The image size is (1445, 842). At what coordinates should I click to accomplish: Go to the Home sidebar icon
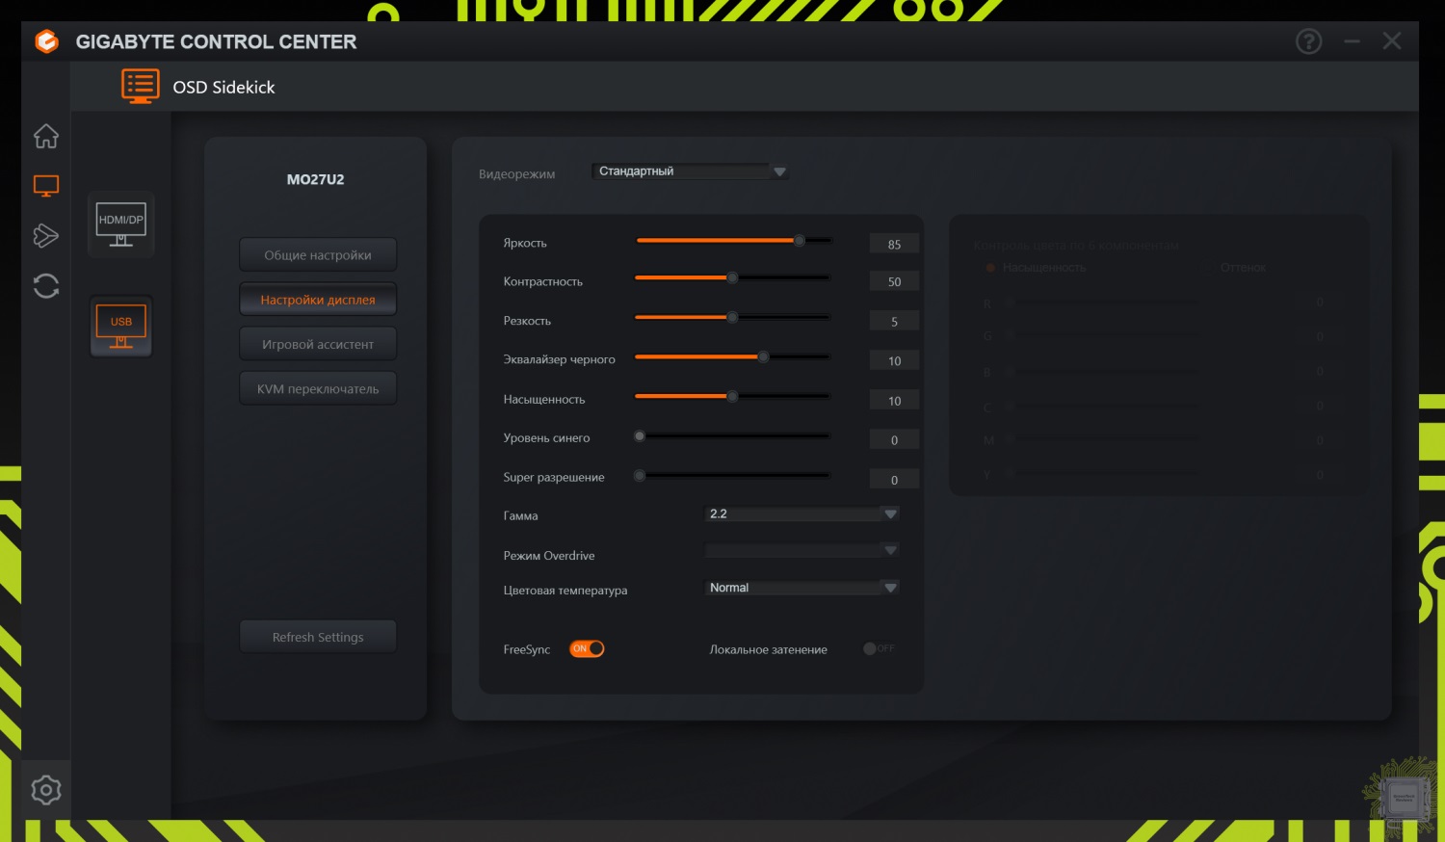click(45, 137)
